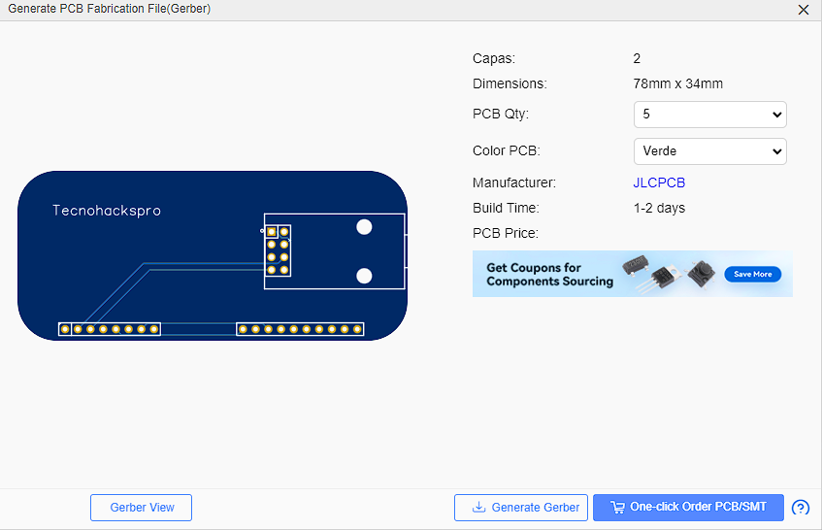Image resolution: width=822 pixels, height=530 pixels.
Task: Click the lower mounting hole on PCB preview
Action: tap(364, 276)
